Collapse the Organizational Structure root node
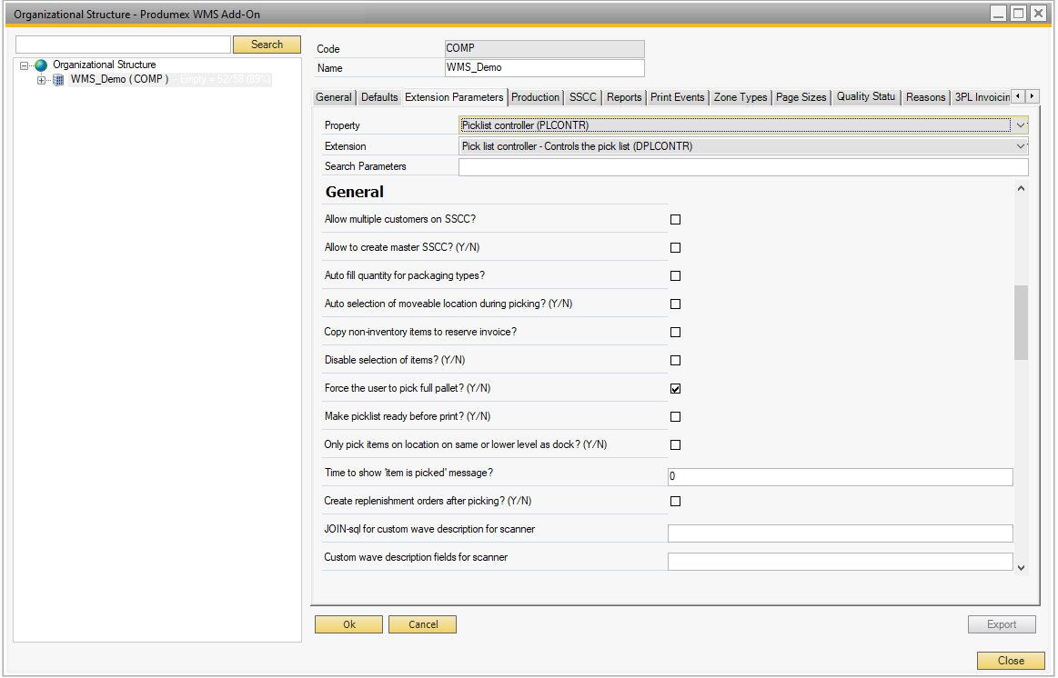Screen dimensions: 1058x678 click(x=25, y=65)
